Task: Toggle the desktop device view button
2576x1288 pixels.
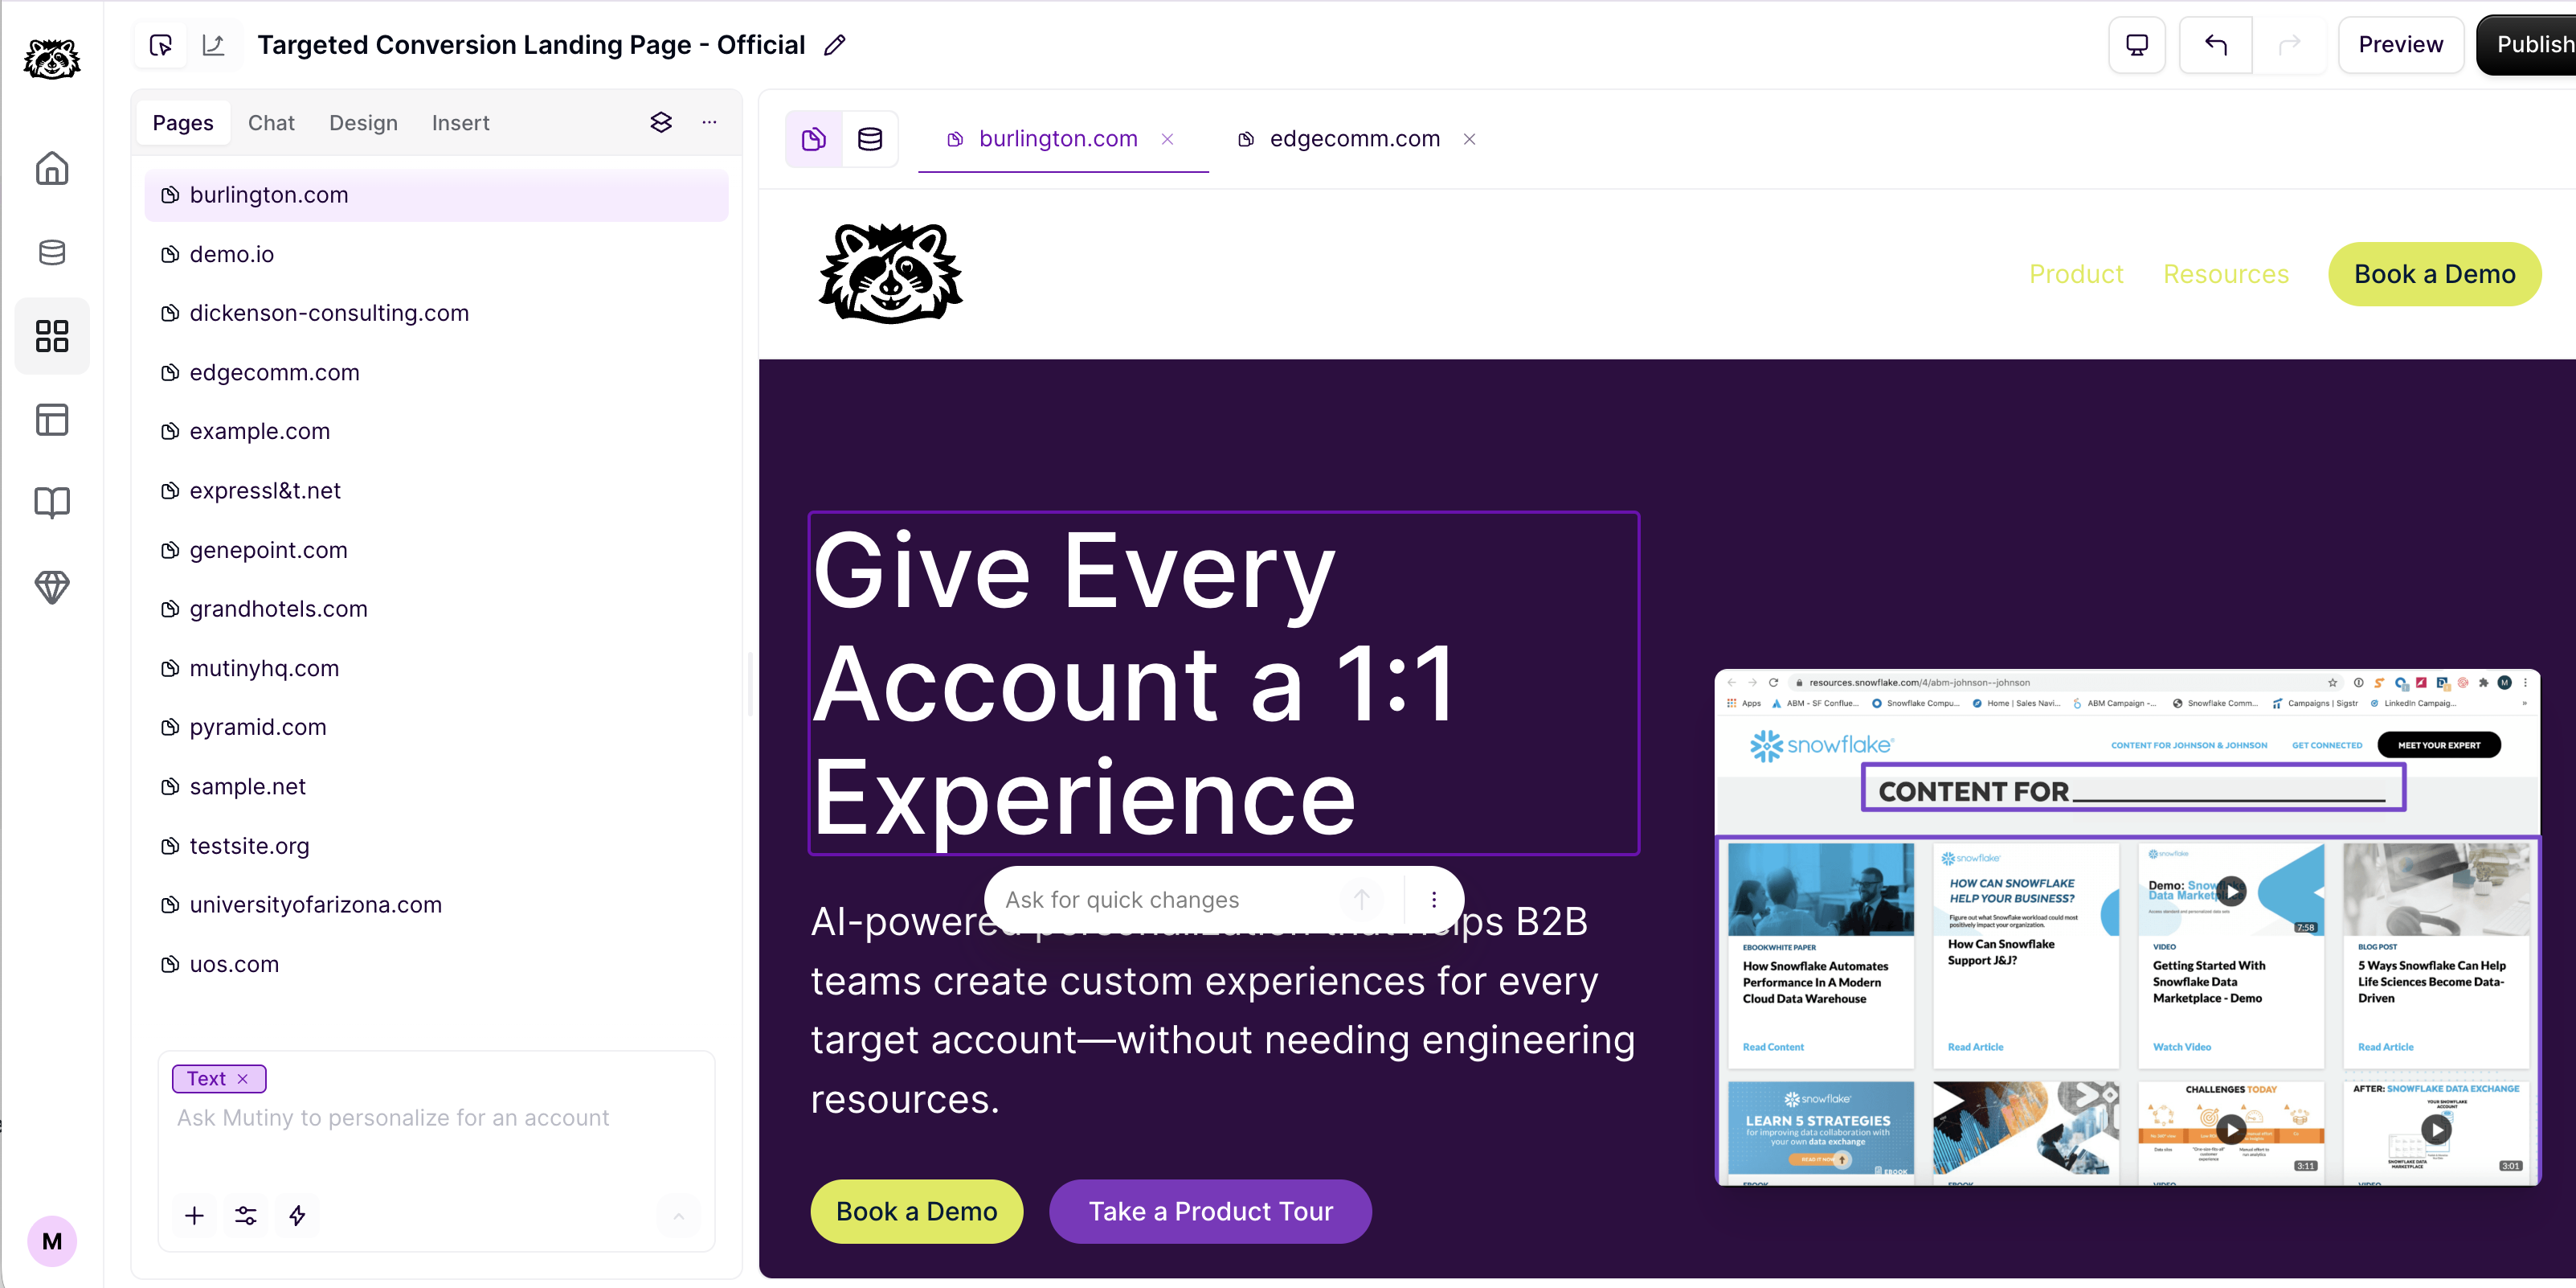Action: 2137,45
